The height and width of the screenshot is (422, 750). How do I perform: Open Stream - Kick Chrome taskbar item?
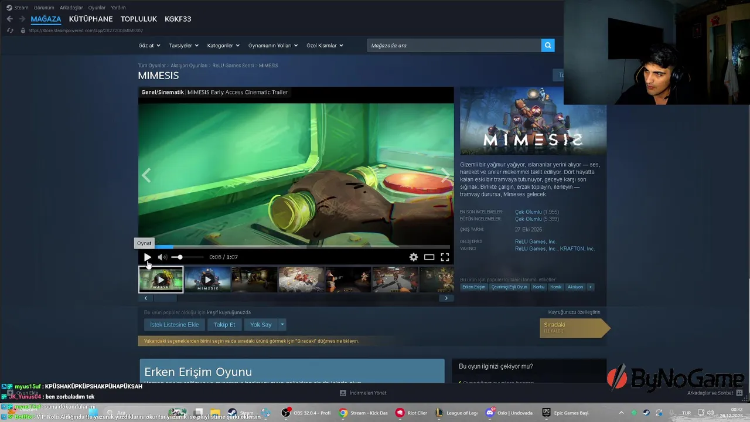pyautogui.click(x=364, y=413)
